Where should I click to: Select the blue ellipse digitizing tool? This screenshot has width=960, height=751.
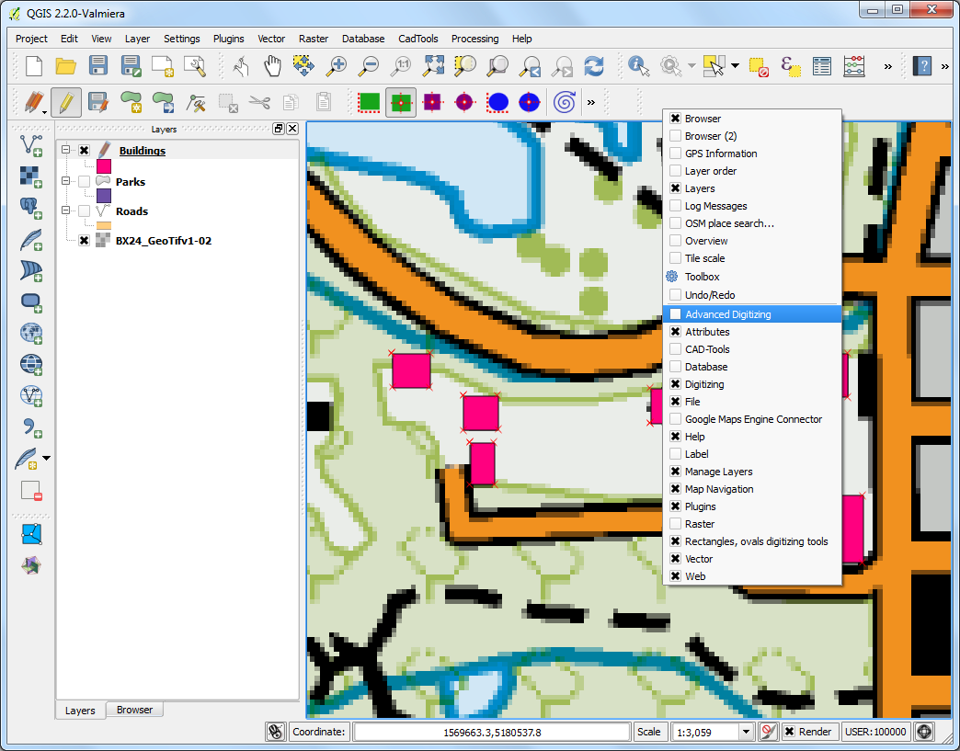pyautogui.click(x=497, y=102)
